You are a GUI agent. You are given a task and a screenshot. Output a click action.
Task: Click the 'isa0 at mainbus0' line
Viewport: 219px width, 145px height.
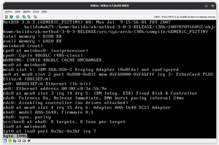24,127
